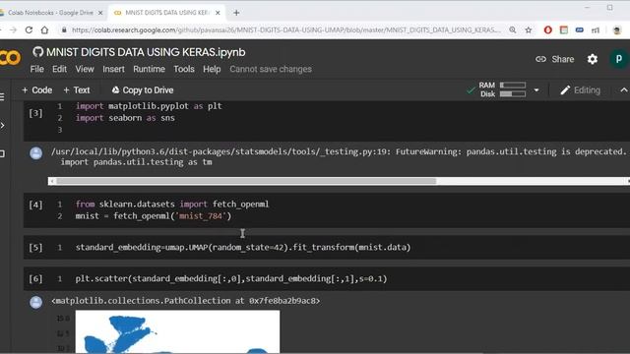This screenshot has height=354, width=630.
Task: Click the matplotlib PathCollection output text
Action: (186, 301)
